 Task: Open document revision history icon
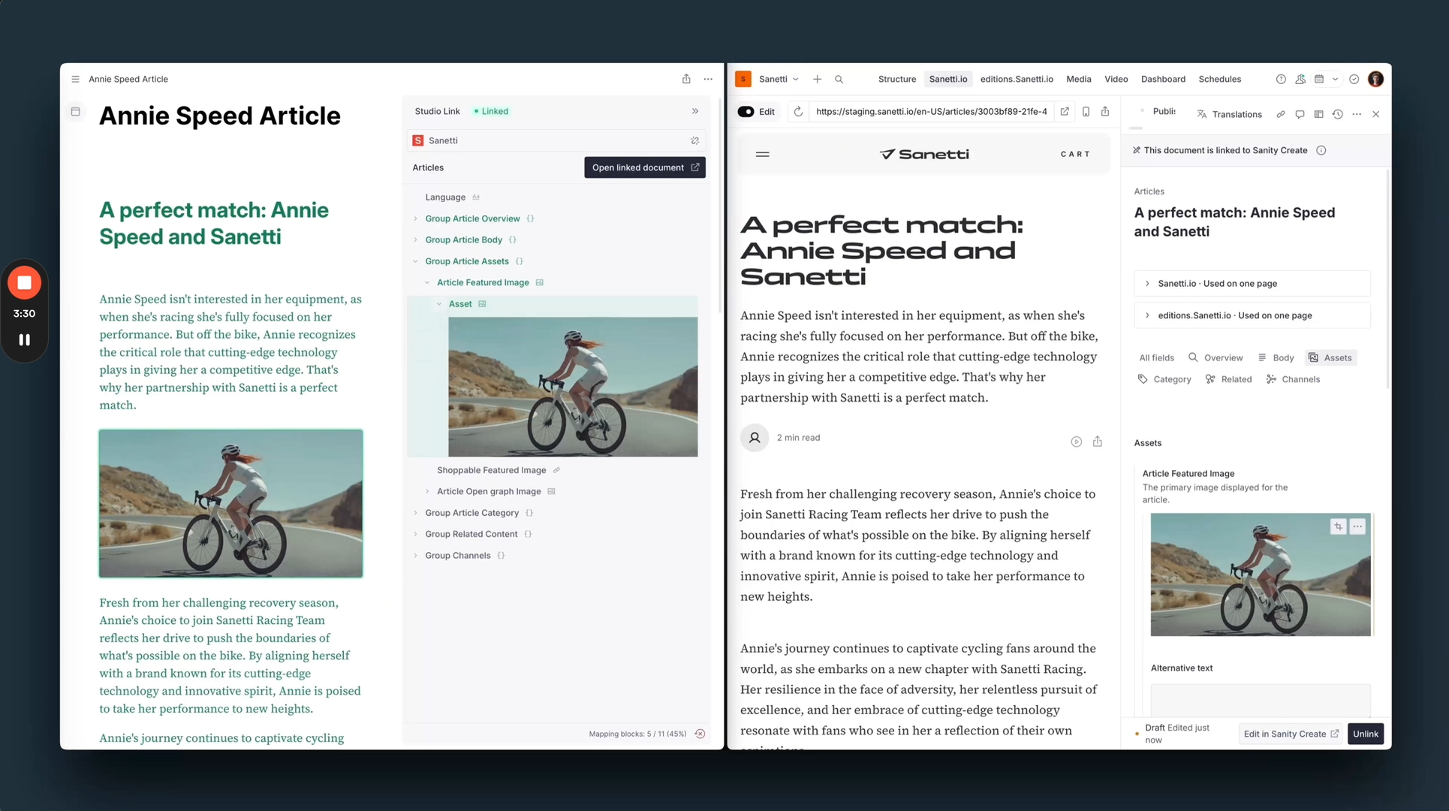tap(1337, 114)
